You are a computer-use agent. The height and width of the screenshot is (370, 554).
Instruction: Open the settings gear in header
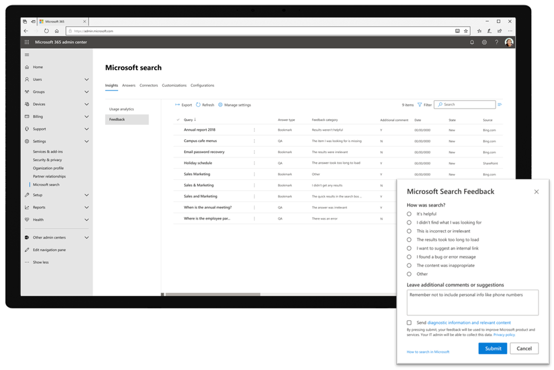[484, 42]
